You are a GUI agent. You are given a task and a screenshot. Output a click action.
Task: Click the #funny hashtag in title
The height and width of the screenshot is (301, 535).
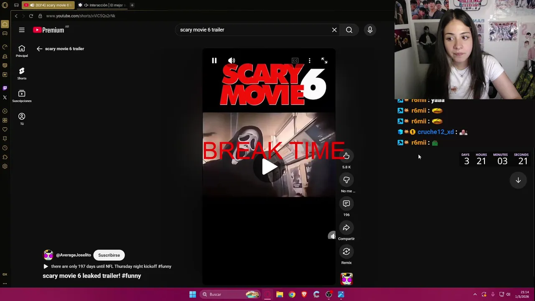[132, 276]
